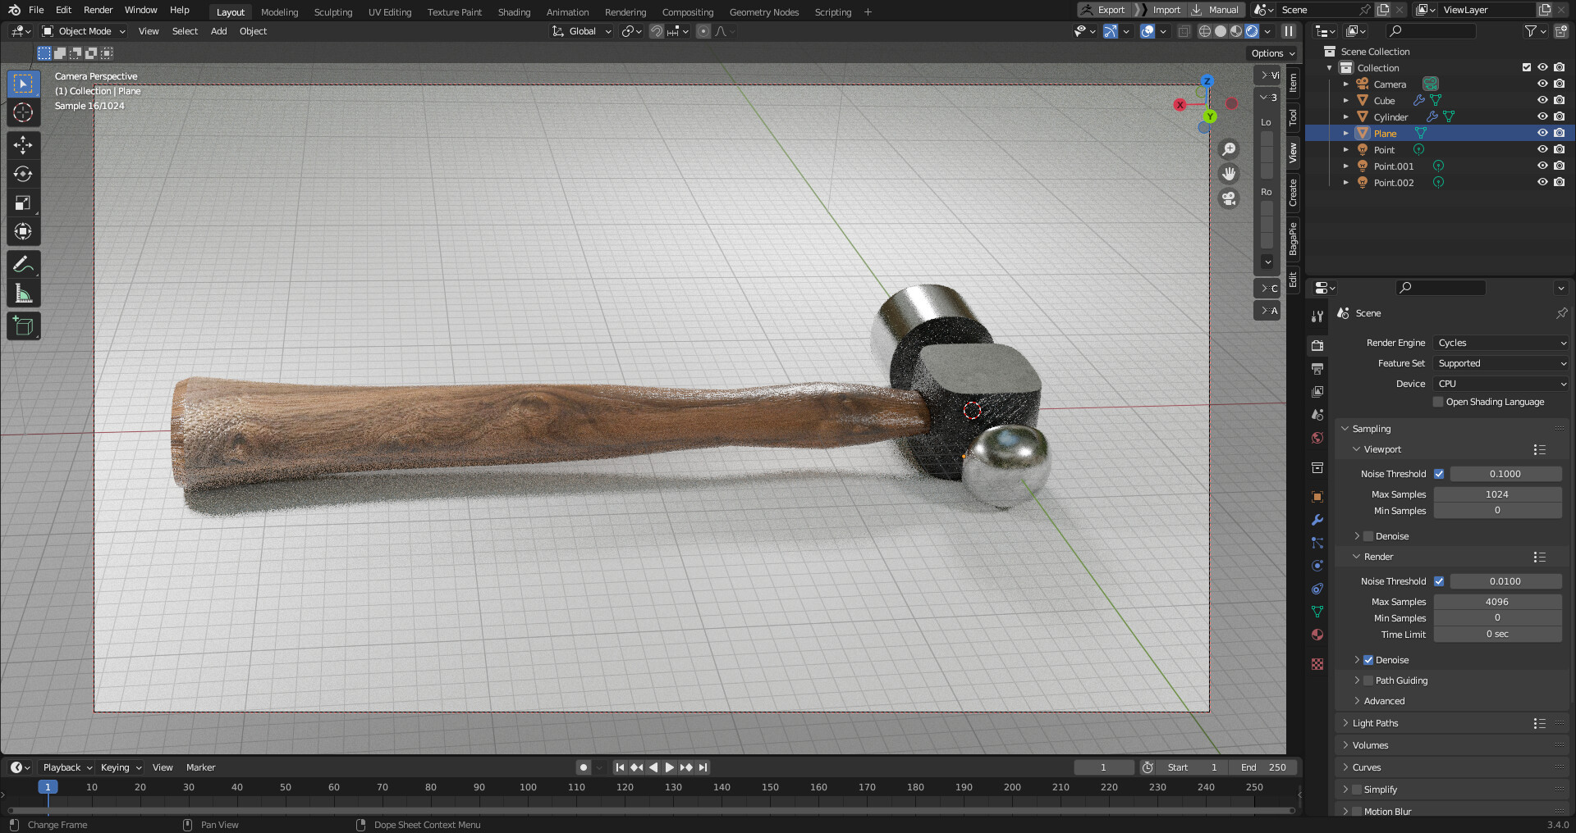The width and height of the screenshot is (1576, 833).
Task: Switch to the Shading workspace tab
Action: [514, 11]
